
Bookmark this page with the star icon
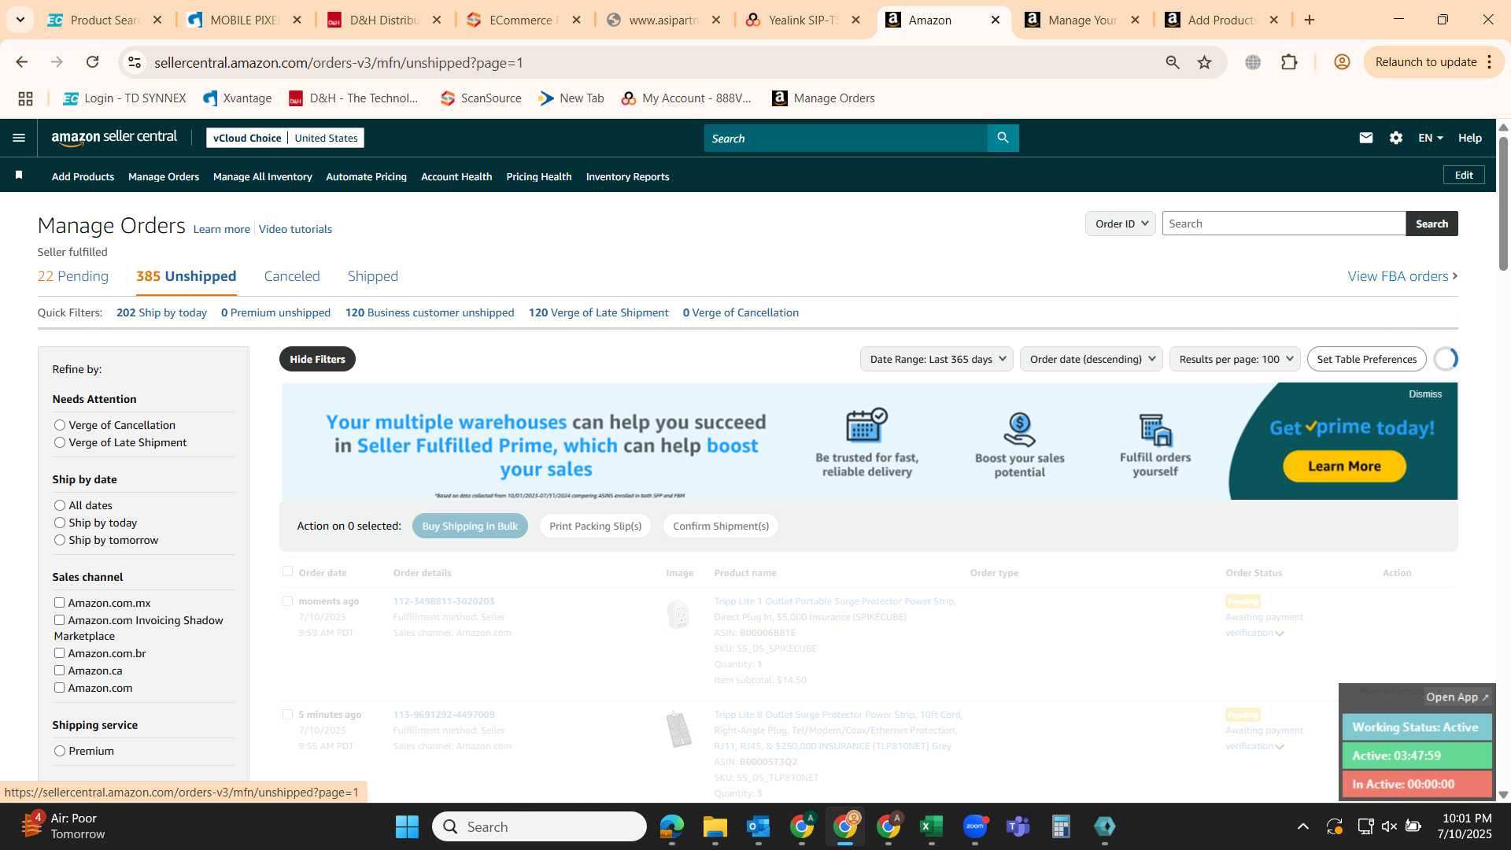click(x=1204, y=62)
